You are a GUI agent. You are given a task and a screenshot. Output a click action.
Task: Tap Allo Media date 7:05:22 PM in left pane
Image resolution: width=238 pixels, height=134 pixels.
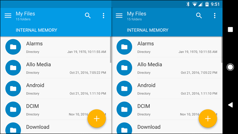click(x=88, y=72)
